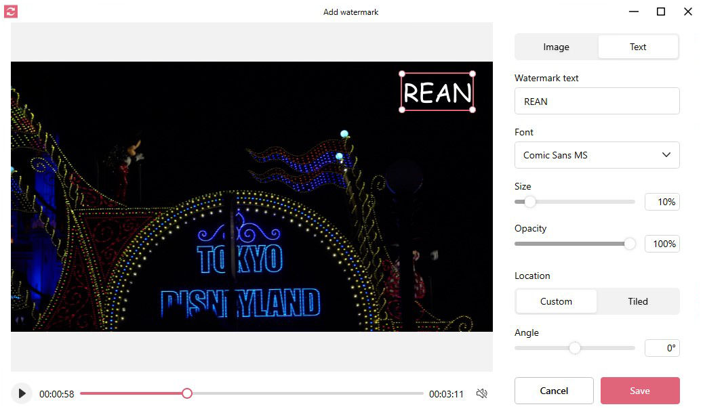The height and width of the screenshot is (413, 703).
Task: Select the Tiled location option
Action: click(x=637, y=301)
